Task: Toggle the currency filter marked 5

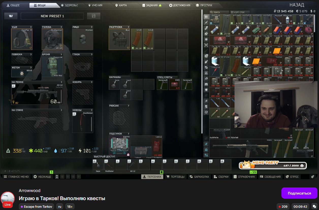Action: tap(206, 107)
